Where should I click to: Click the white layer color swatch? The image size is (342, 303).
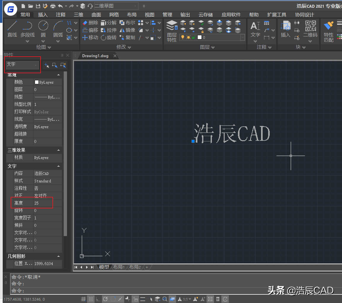coord(199,37)
